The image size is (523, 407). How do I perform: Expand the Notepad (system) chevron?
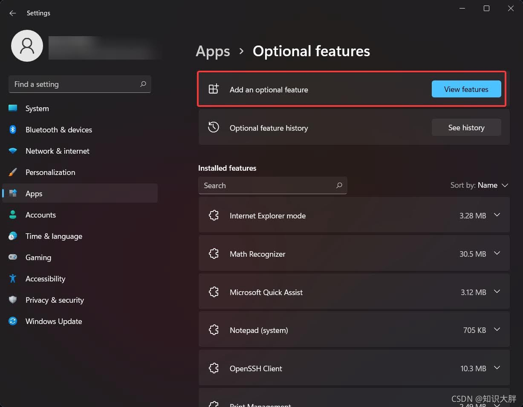pyautogui.click(x=497, y=330)
